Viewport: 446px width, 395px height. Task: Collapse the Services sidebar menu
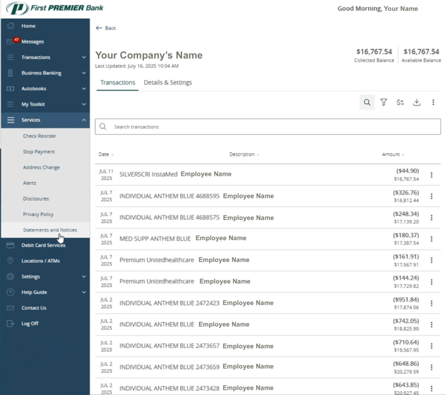tap(45, 120)
